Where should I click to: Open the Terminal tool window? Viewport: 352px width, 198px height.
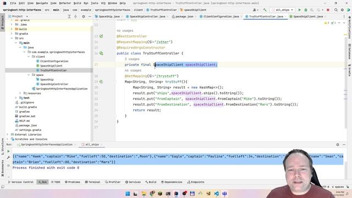pyautogui.click(x=92, y=182)
